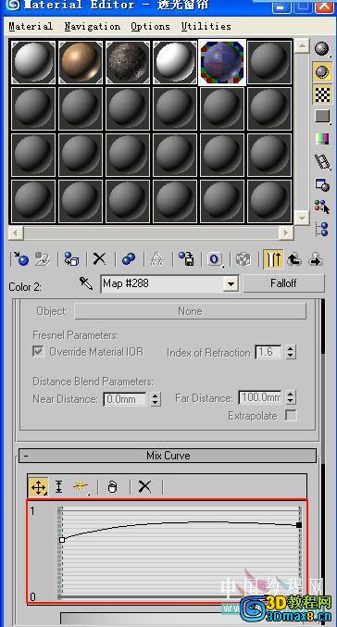Toggle Override Material IOR checkbox
This screenshot has width=337, height=627.
[39, 352]
